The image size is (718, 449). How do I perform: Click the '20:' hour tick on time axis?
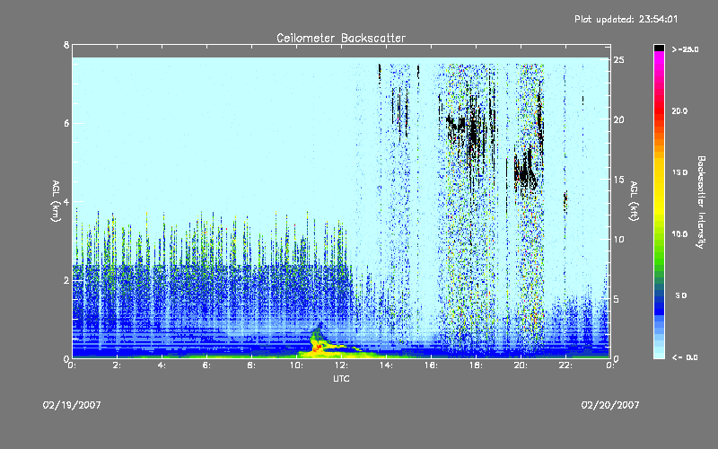click(521, 365)
